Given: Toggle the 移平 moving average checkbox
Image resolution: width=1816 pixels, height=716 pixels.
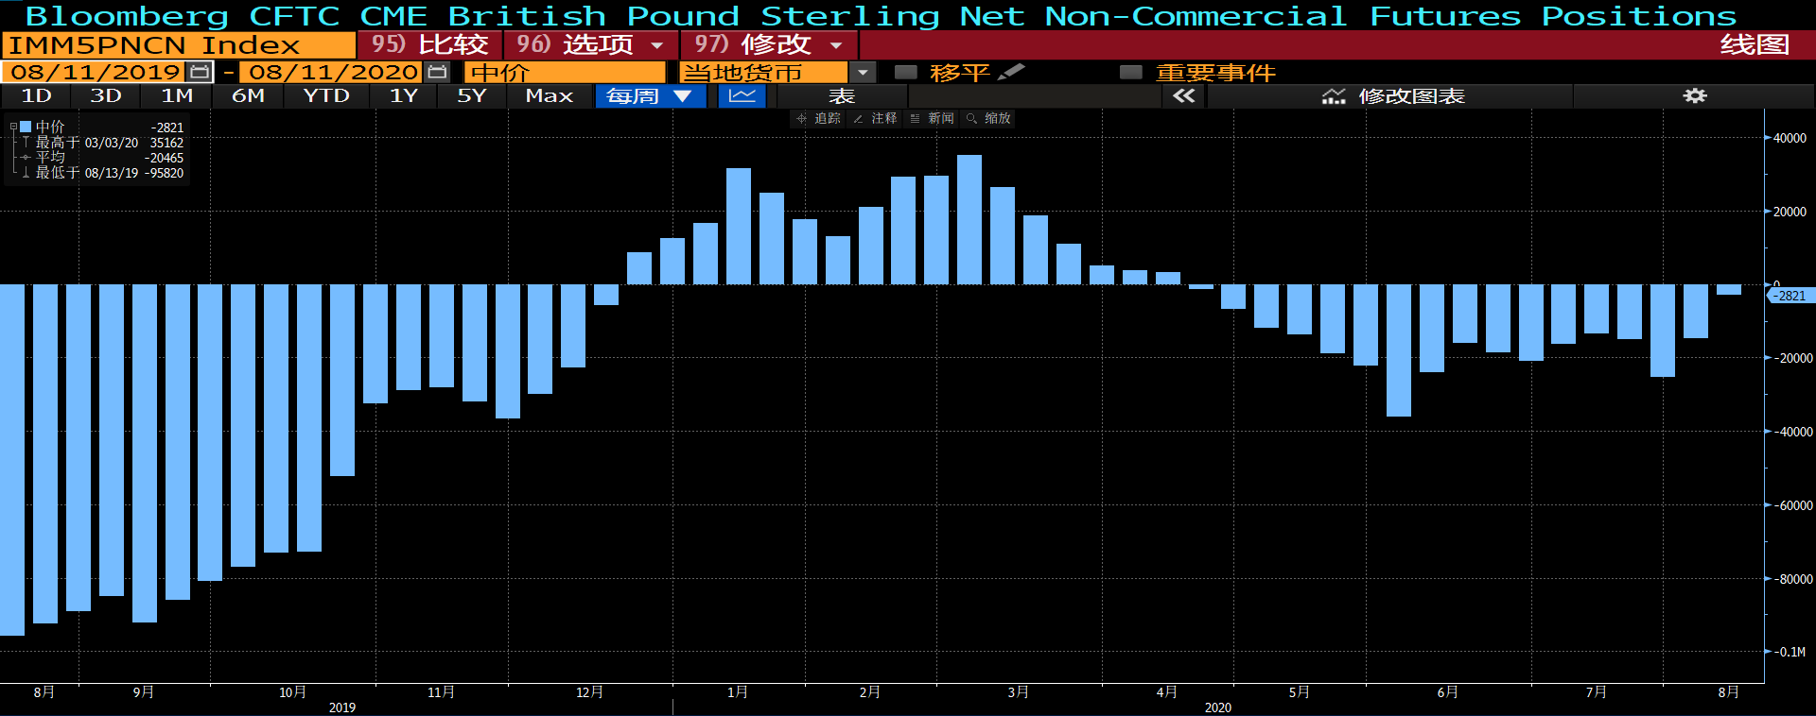Looking at the screenshot, I should point(906,72).
